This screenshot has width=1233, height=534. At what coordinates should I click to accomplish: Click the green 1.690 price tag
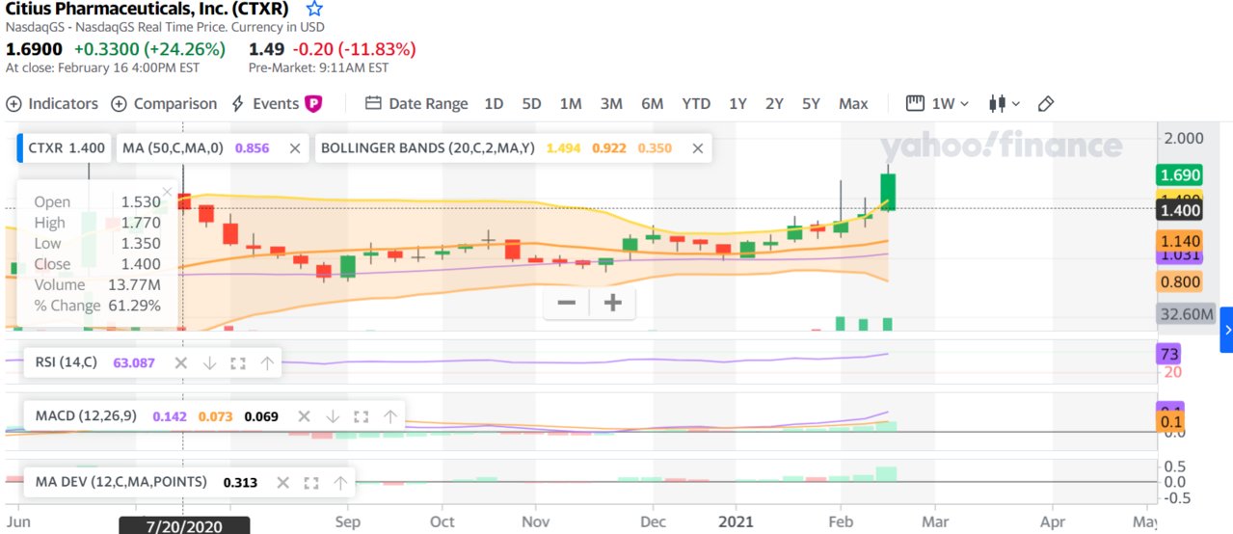coord(1179,175)
